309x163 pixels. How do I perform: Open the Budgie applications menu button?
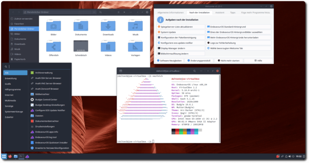[x=4, y=156]
